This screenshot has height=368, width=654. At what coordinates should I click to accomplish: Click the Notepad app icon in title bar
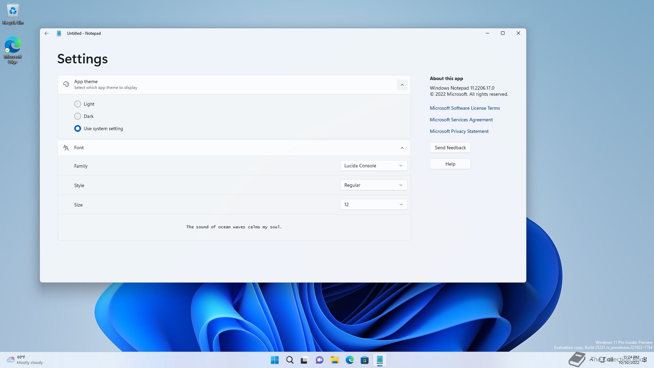(59, 33)
